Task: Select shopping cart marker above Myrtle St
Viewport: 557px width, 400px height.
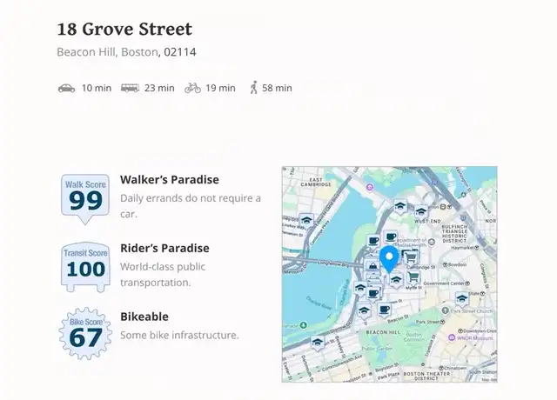Action: click(413, 277)
